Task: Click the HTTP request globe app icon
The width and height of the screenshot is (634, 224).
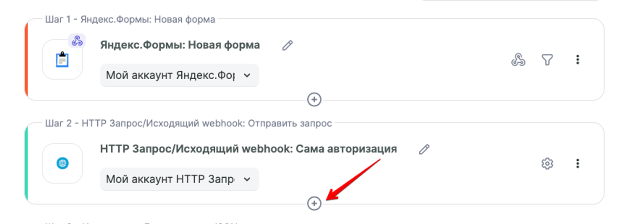Action: point(63,163)
